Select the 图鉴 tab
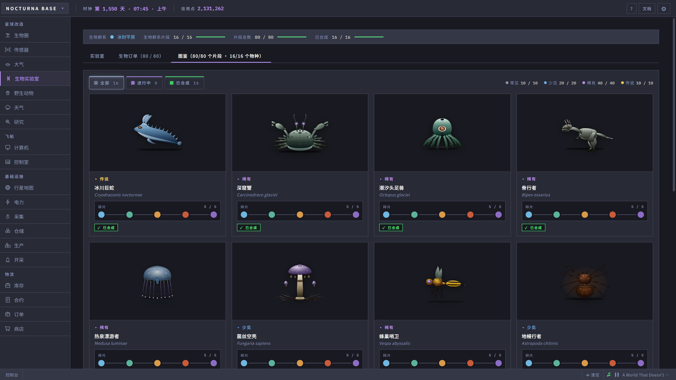Image resolution: width=676 pixels, height=380 pixels. pos(221,56)
